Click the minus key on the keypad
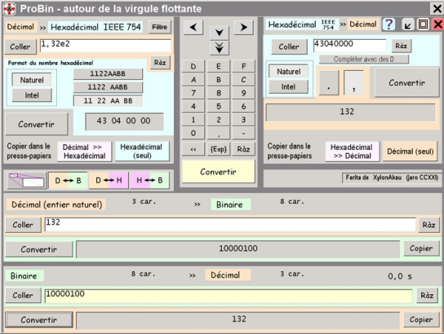The width and height of the screenshot is (444, 334). pyautogui.click(x=243, y=133)
